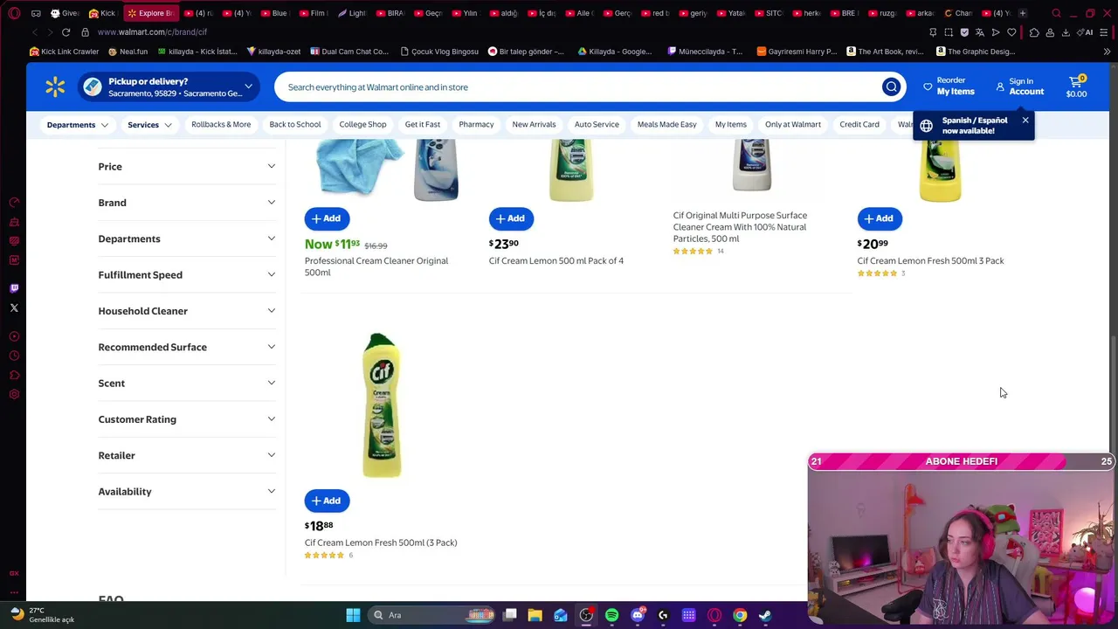
Task: Add $18.88 Cif Cream Lemon Fresh (3 Pack)
Action: 327,501
